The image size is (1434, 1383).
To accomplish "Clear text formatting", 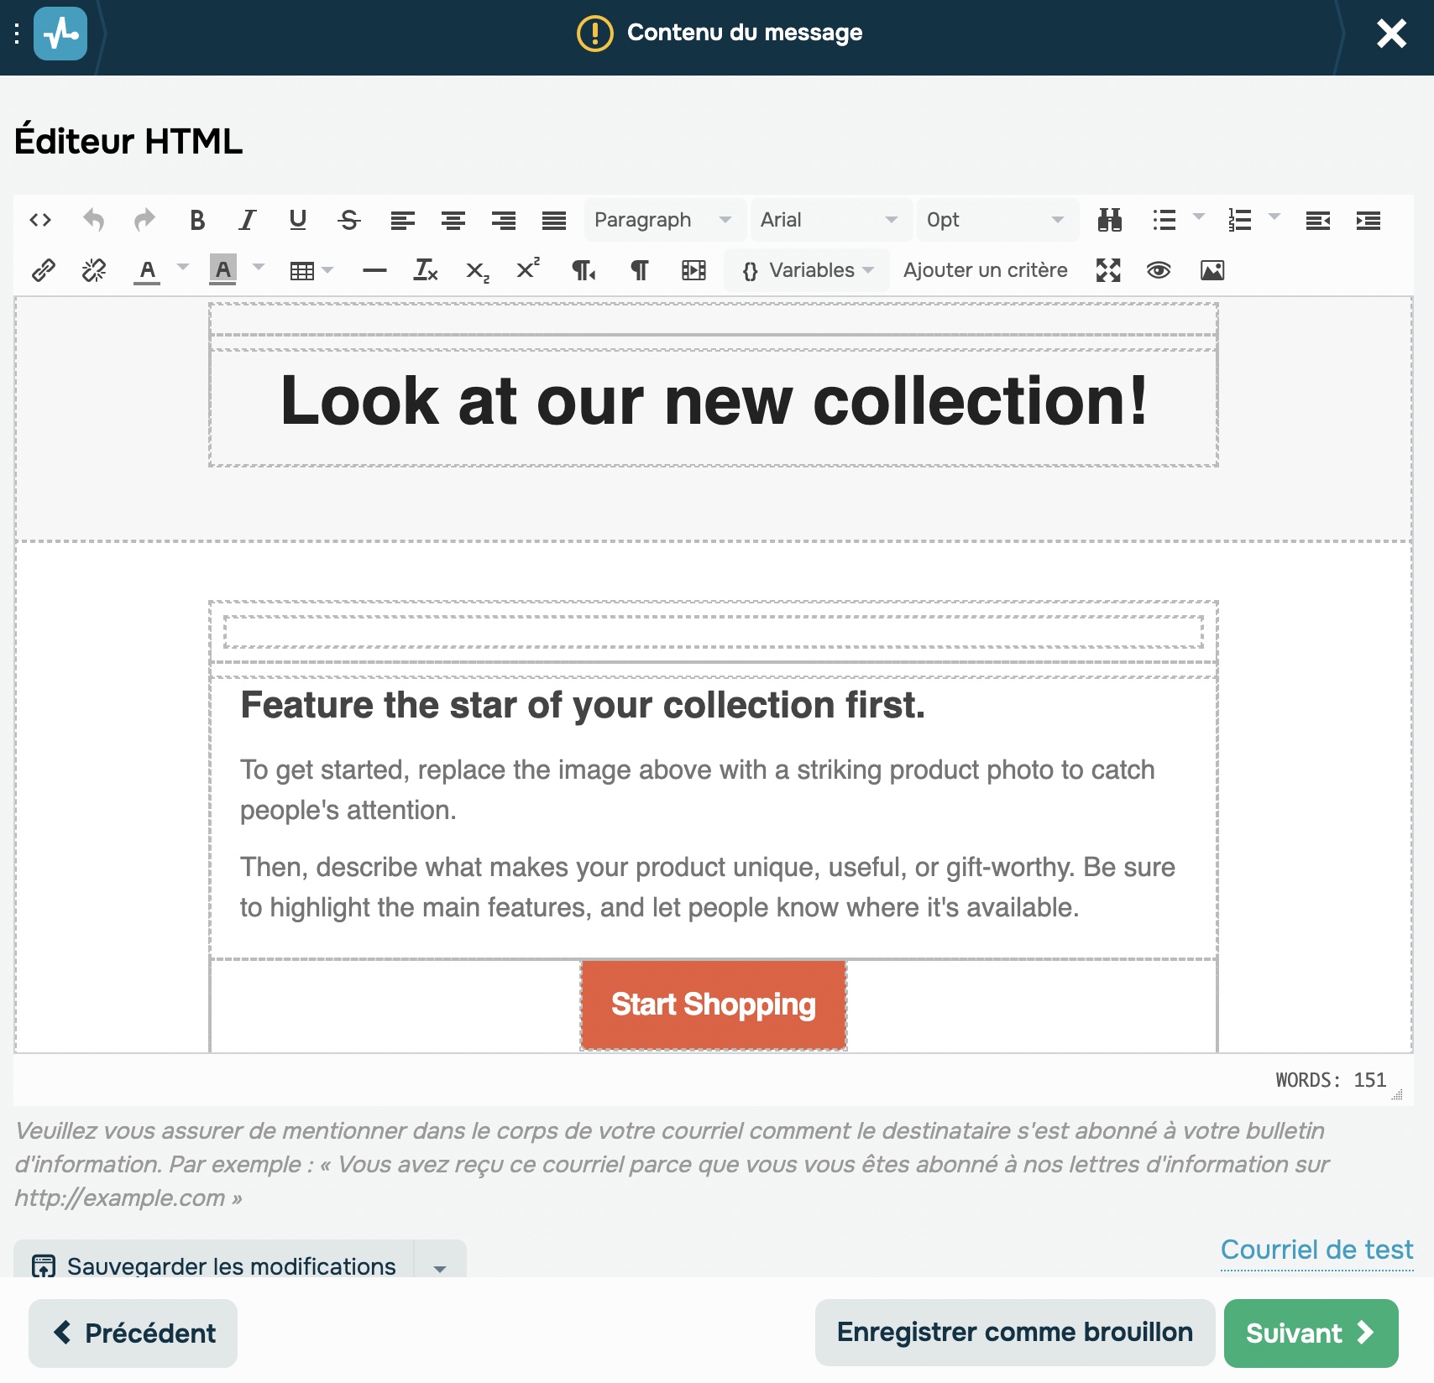I will click(427, 270).
